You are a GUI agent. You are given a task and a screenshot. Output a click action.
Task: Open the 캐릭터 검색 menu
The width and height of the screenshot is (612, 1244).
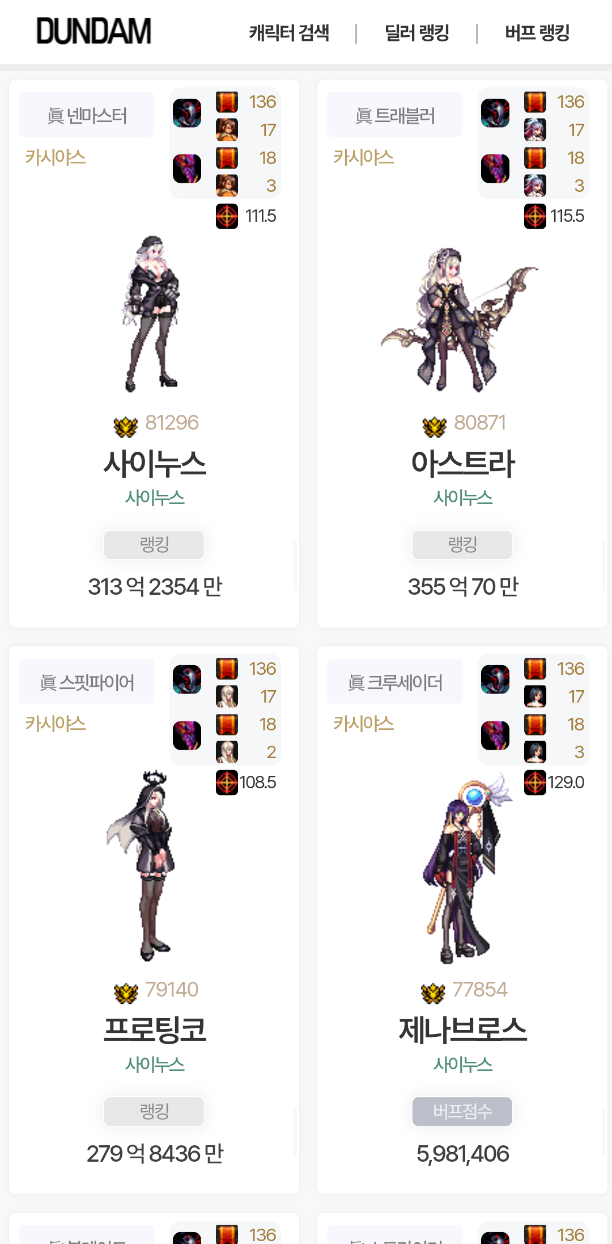(289, 33)
